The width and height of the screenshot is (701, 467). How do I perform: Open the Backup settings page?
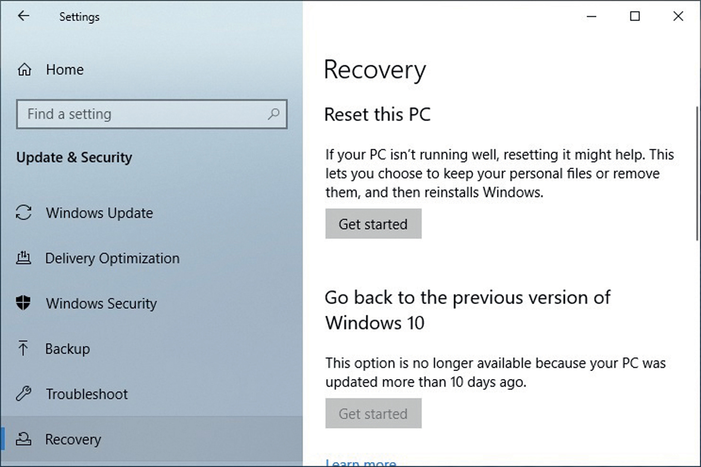point(68,349)
